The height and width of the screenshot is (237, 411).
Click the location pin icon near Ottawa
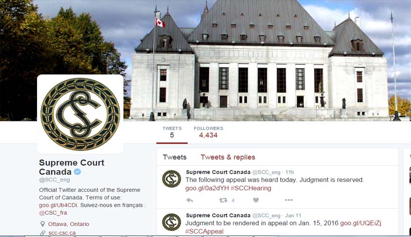42,224
